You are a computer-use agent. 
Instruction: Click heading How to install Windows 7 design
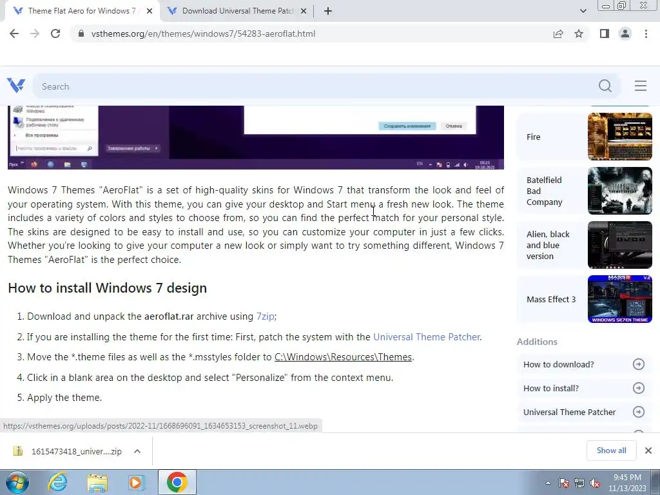pyautogui.click(x=108, y=288)
